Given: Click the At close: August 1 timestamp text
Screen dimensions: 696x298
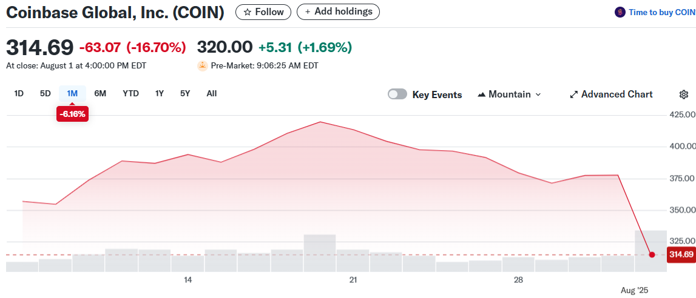Looking at the screenshot, I should coord(76,66).
